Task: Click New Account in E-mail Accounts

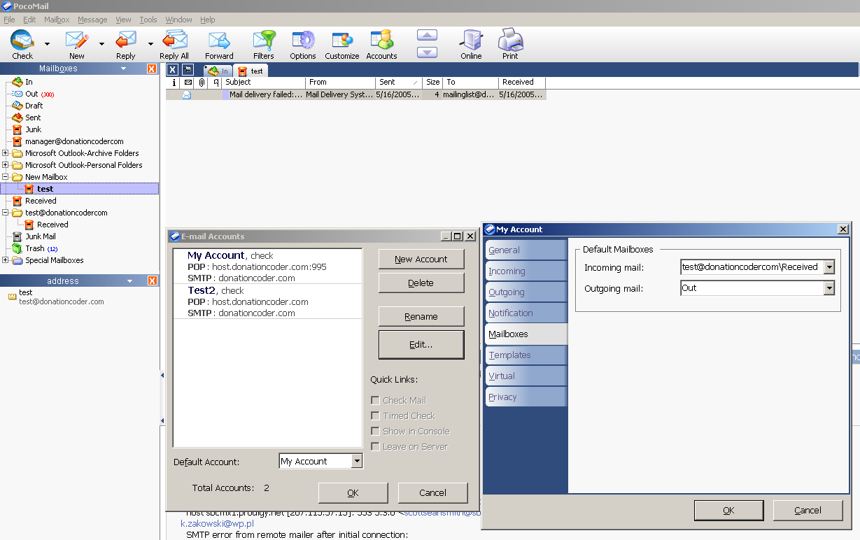Action: click(x=421, y=259)
